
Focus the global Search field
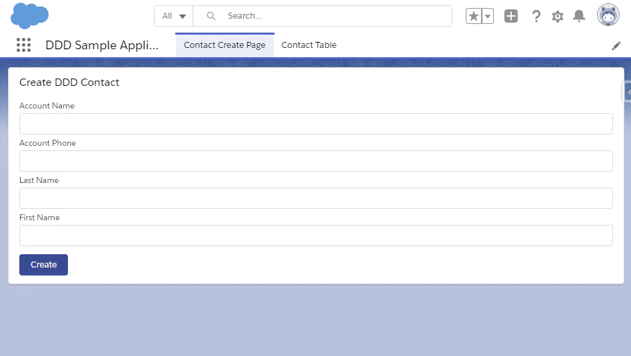[x=322, y=16]
